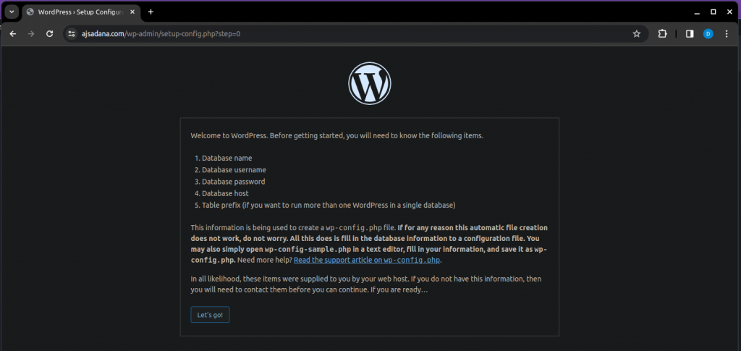Maximize the browser window
This screenshot has height=351, width=741.
point(713,12)
